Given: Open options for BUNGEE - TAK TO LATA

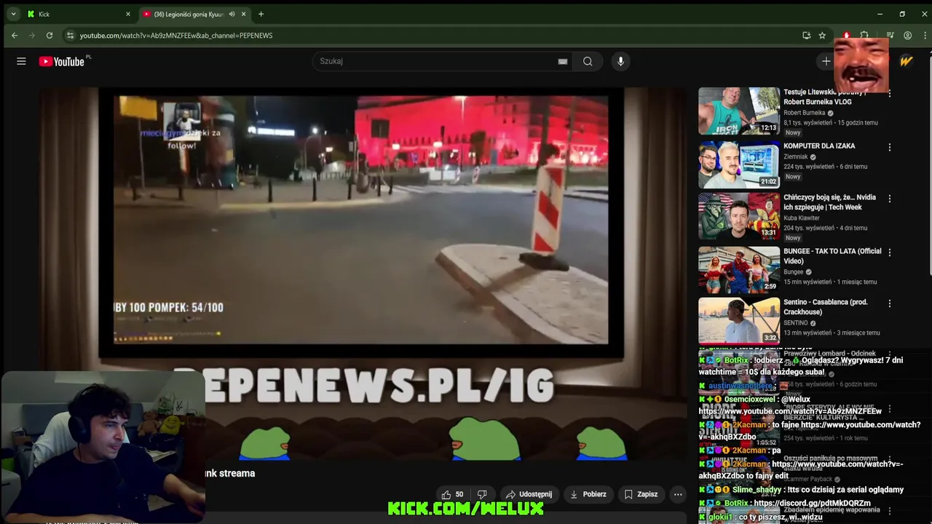Looking at the screenshot, I should (x=889, y=252).
